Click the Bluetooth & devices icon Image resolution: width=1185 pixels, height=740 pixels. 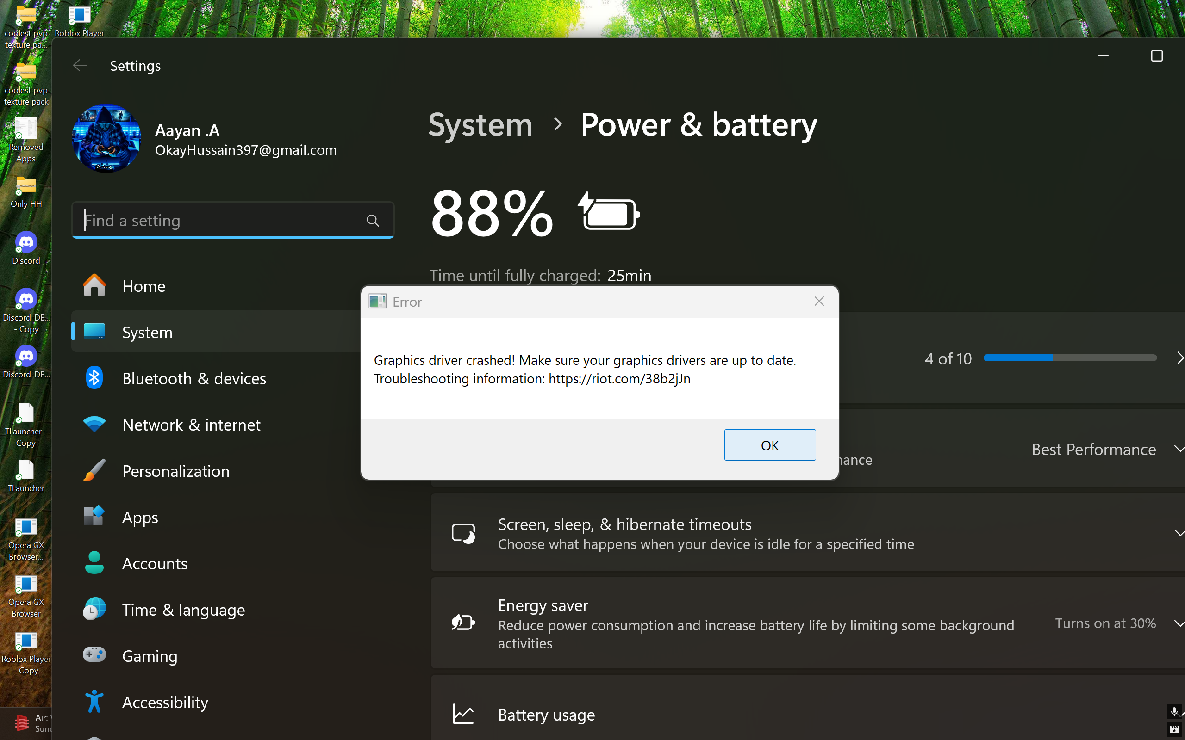(x=94, y=378)
